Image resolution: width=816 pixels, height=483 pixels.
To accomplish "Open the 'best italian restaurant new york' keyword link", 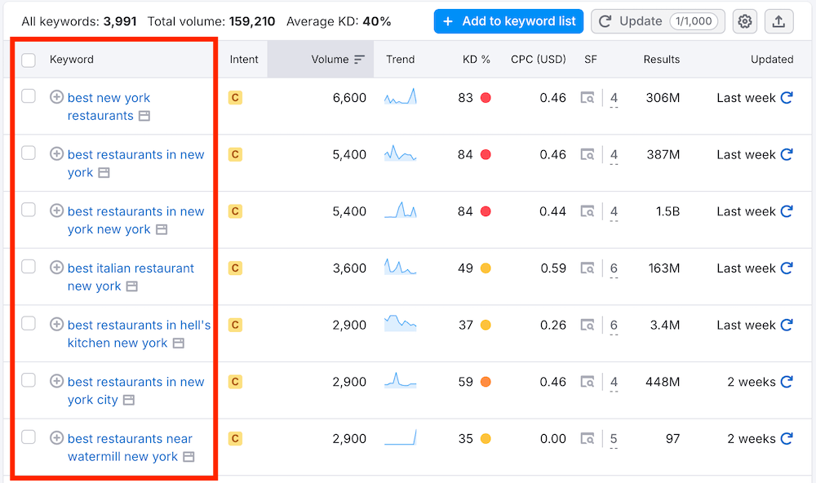I will point(131,268).
